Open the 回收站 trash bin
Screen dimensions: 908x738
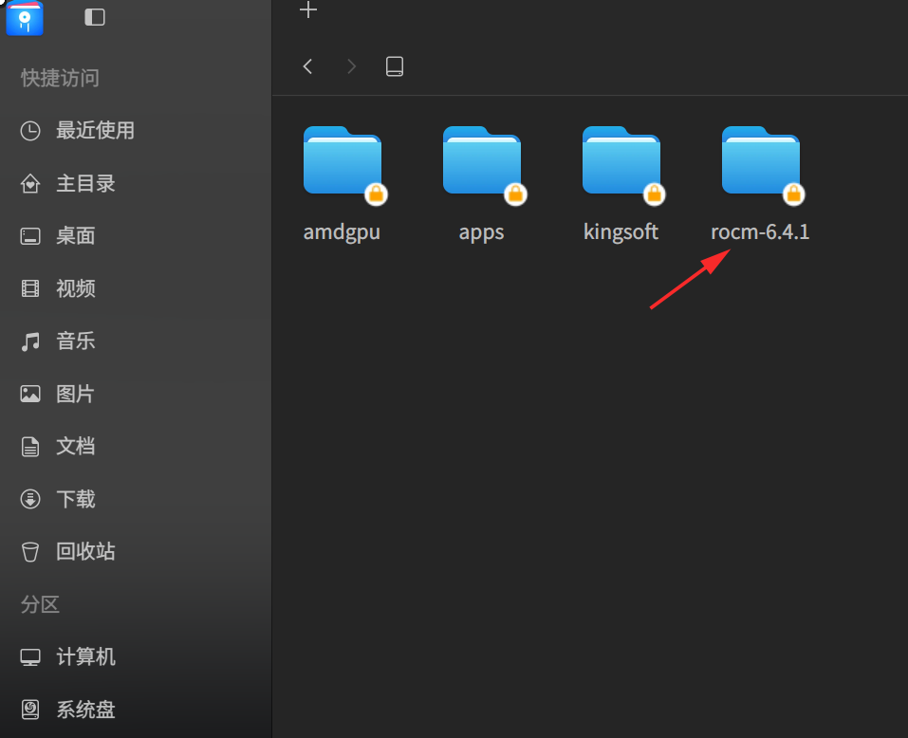click(x=67, y=552)
